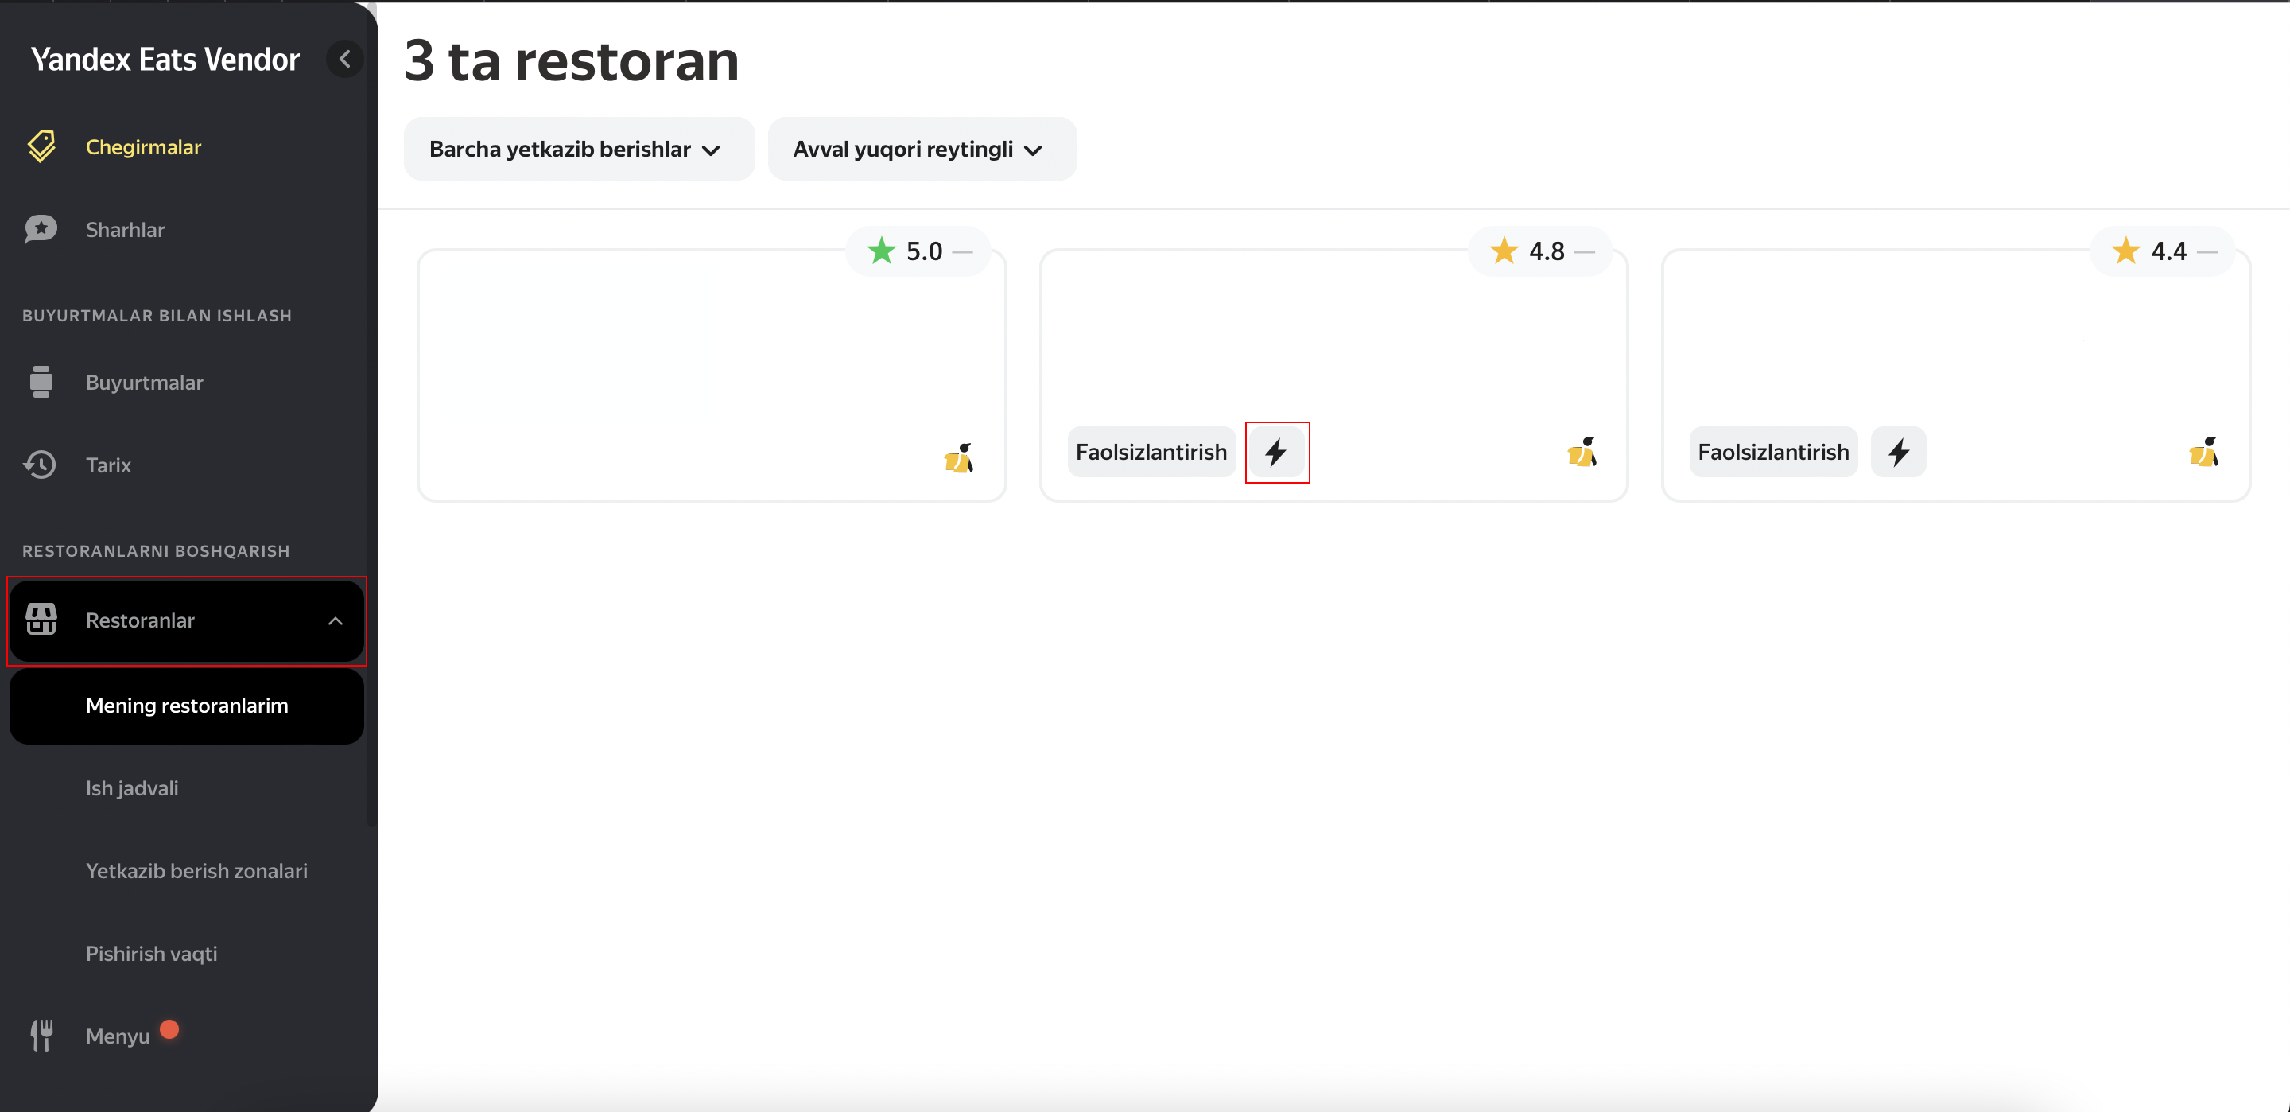Select Mening restoranlarim submenu item
Image resolution: width=2290 pixels, height=1112 pixels.
[187, 706]
